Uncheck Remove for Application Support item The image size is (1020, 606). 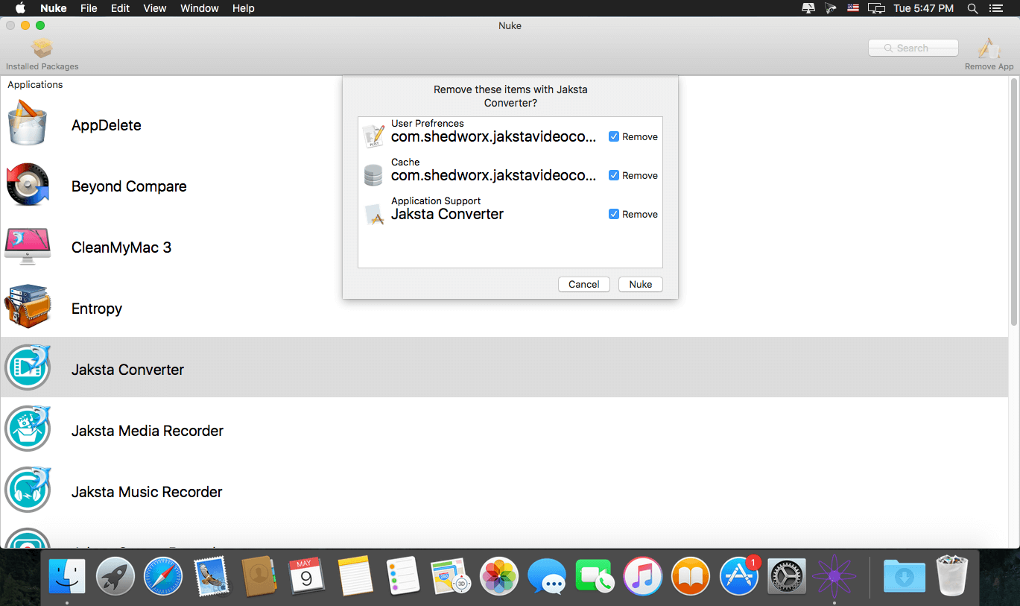[x=614, y=214]
